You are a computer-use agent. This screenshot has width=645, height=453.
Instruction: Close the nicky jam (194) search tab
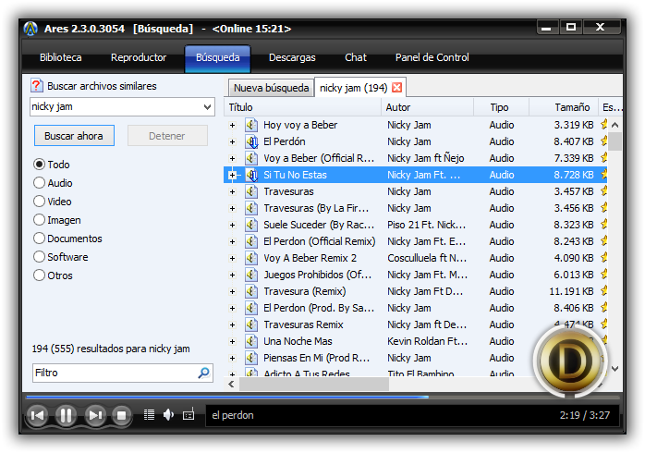(396, 87)
